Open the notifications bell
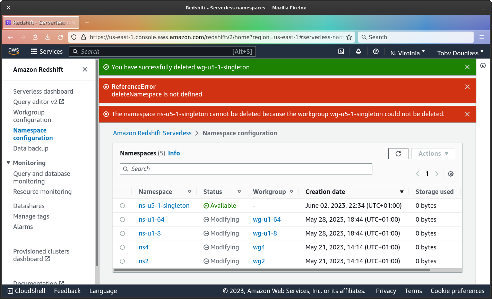492x299 pixels. pos(359,51)
